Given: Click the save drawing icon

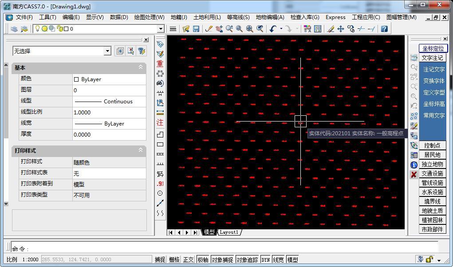Looking at the screenshot, I should (x=196, y=29).
